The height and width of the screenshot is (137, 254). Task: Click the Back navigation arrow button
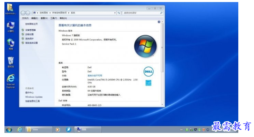(x=23, y=13)
